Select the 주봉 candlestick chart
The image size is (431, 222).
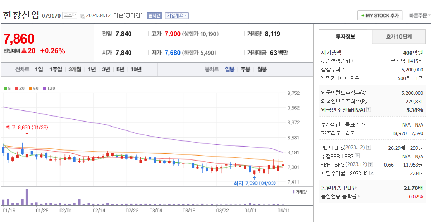[x=245, y=69]
